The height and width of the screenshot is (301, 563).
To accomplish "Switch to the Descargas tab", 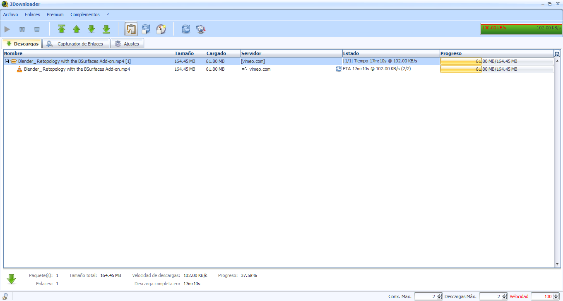I will point(22,43).
